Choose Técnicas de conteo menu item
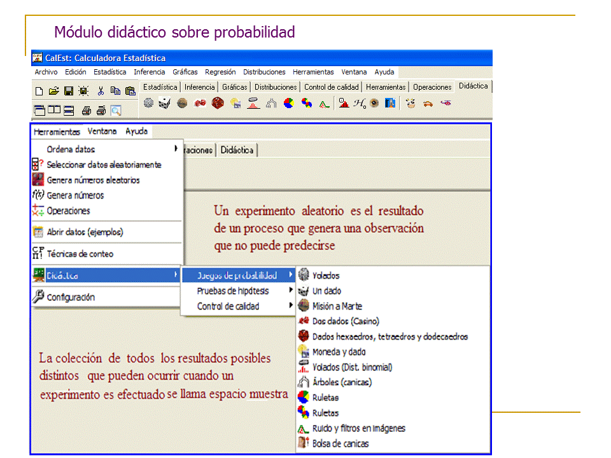This screenshot has width=611, height=458. [80, 254]
